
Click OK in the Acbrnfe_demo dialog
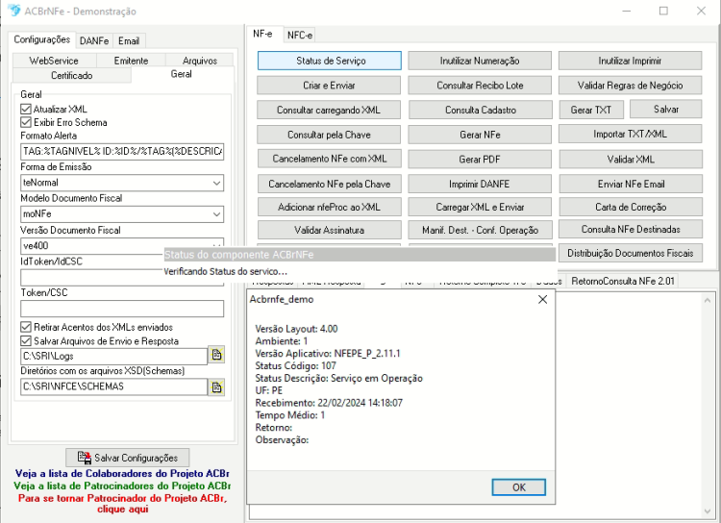coord(519,487)
